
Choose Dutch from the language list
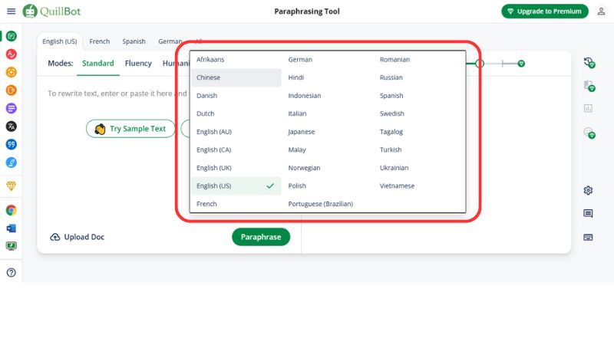coord(236,113)
